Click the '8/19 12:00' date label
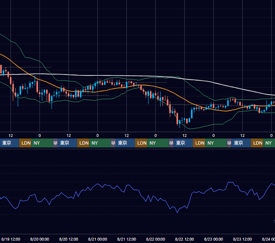Screen dimensions: 275x243 tap(11, 239)
